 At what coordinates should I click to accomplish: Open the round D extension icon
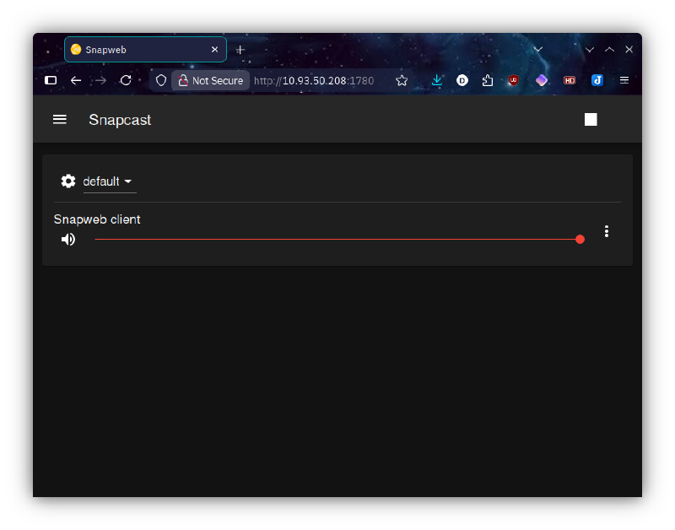point(462,80)
